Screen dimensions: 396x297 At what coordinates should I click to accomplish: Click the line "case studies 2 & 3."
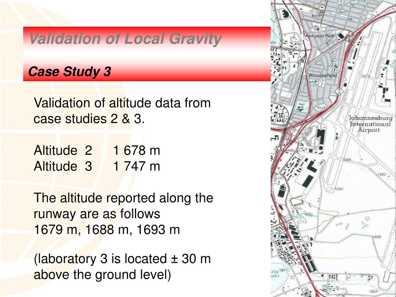(x=89, y=119)
